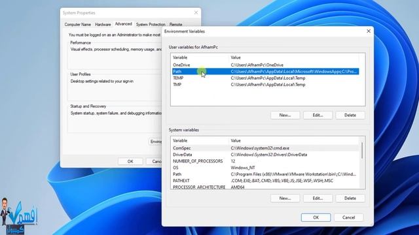Open the System Protection tab

coord(151,24)
